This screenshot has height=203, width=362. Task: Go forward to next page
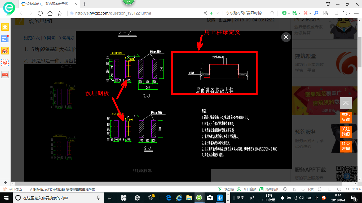tap(30, 13)
